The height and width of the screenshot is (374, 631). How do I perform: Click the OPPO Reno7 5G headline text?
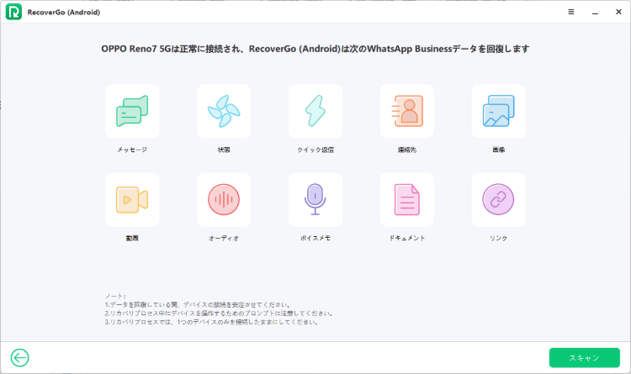click(315, 49)
